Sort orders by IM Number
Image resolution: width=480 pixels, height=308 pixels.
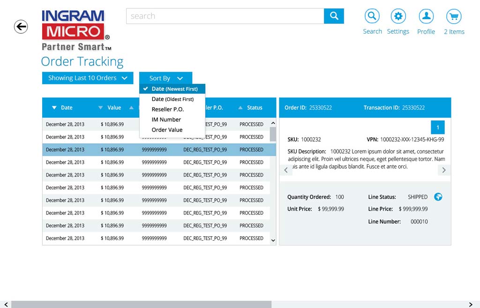(166, 120)
